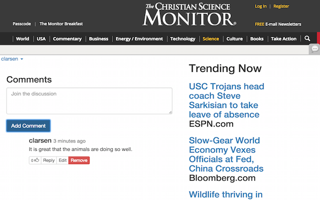Image resolution: width=320 pixels, height=200 pixels.
Task: Open USC Trojans Steve Sarkisian trending story
Action: coord(226,100)
